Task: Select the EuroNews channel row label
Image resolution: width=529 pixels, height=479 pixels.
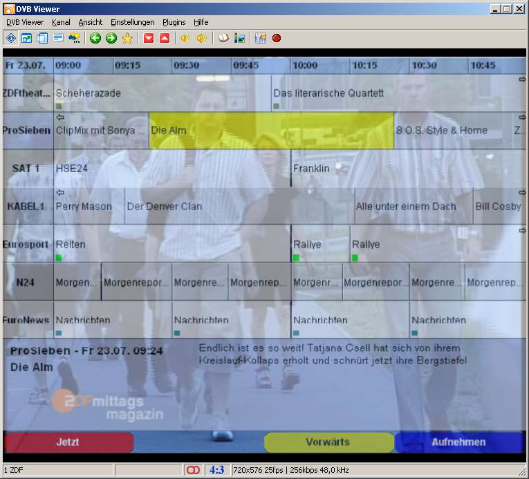Action: tap(28, 320)
